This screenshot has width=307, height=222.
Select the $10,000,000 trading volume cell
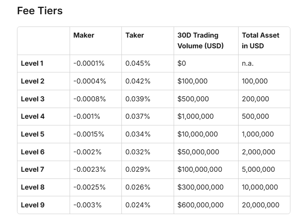click(197, 134)
